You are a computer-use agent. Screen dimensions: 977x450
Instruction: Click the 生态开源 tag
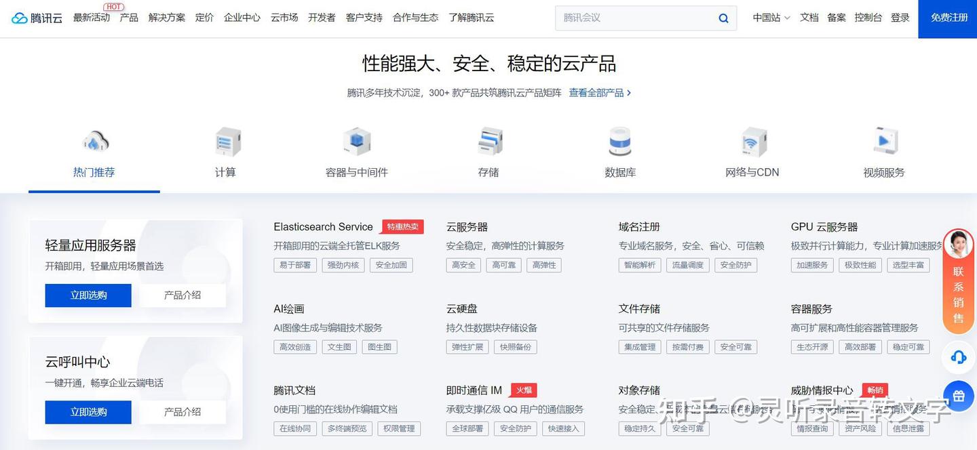[812, 347]
